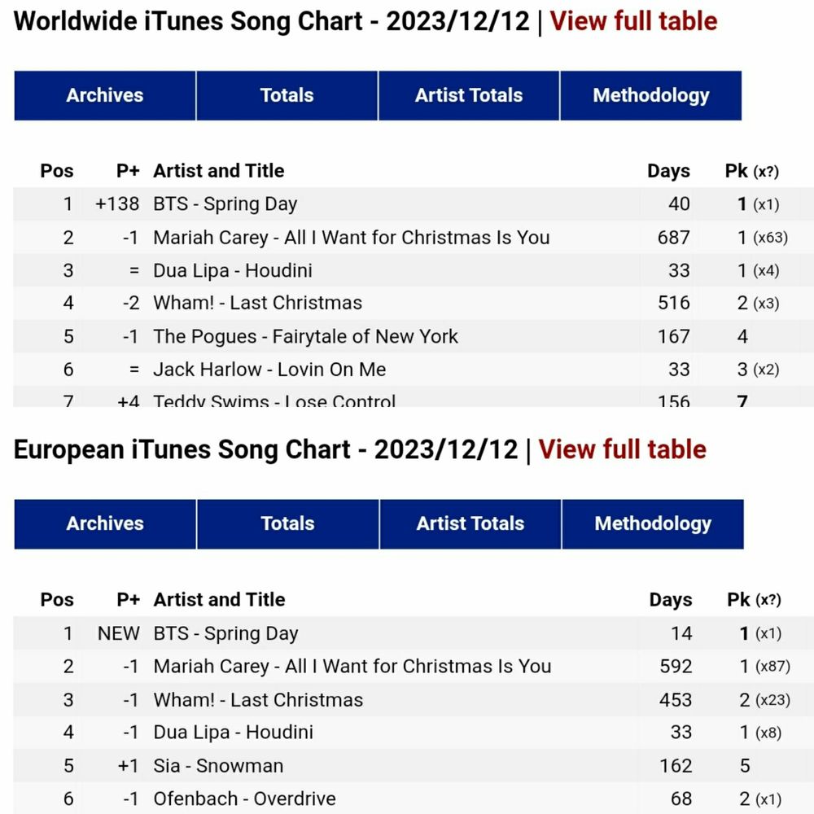Select BTS - Spring Day in European chart

click(225, 633)
